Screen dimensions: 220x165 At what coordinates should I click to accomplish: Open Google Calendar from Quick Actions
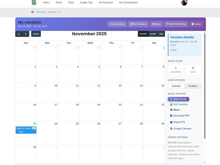coord(171,128)
